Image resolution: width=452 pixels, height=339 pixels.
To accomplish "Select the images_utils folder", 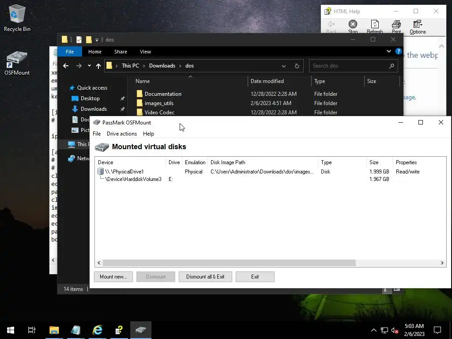I will coord(159,103).
